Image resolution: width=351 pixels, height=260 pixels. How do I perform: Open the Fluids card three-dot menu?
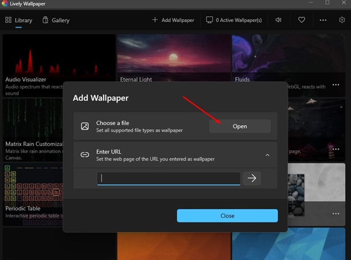click(336, 85)
